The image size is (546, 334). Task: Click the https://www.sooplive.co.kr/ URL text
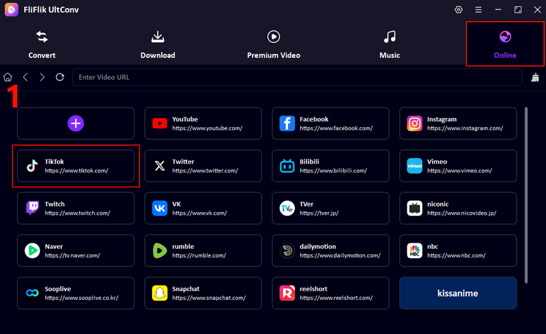tap(81, 298)
